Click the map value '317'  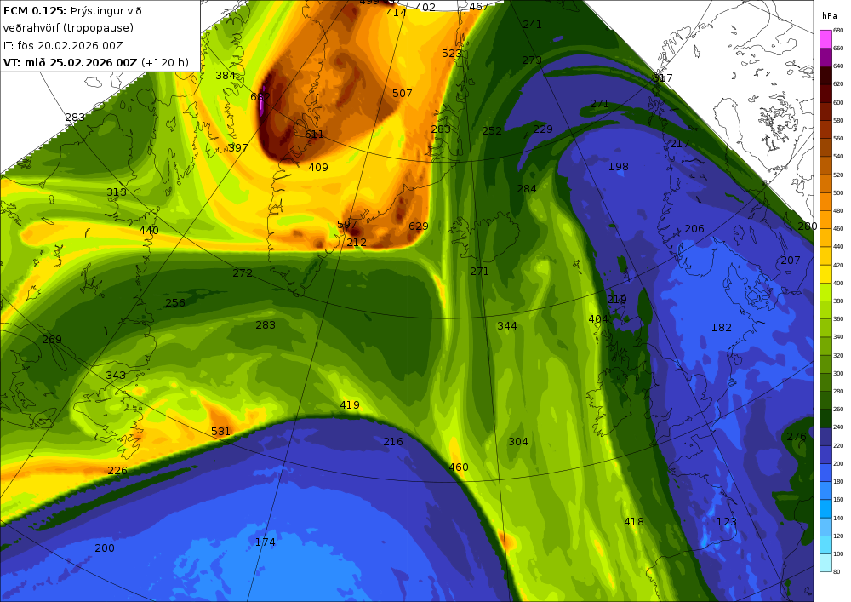click(662, 77)
